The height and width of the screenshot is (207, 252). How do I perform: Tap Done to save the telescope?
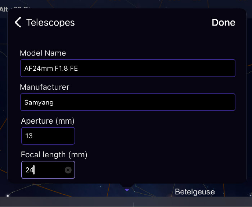pos(224,22)
